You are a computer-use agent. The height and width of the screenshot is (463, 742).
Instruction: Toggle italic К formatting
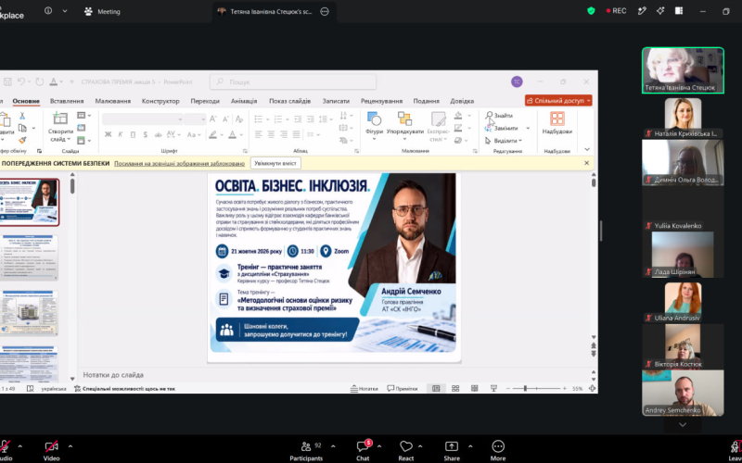click(x=121, y=134)
